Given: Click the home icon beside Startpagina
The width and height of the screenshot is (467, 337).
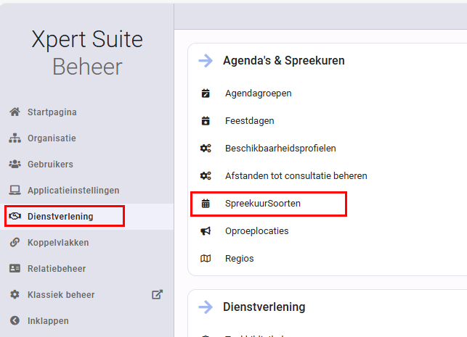Looking at the screenshot, I should tap(15, 112).
